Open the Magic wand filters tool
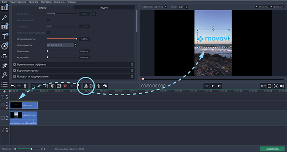 (4, 18)
